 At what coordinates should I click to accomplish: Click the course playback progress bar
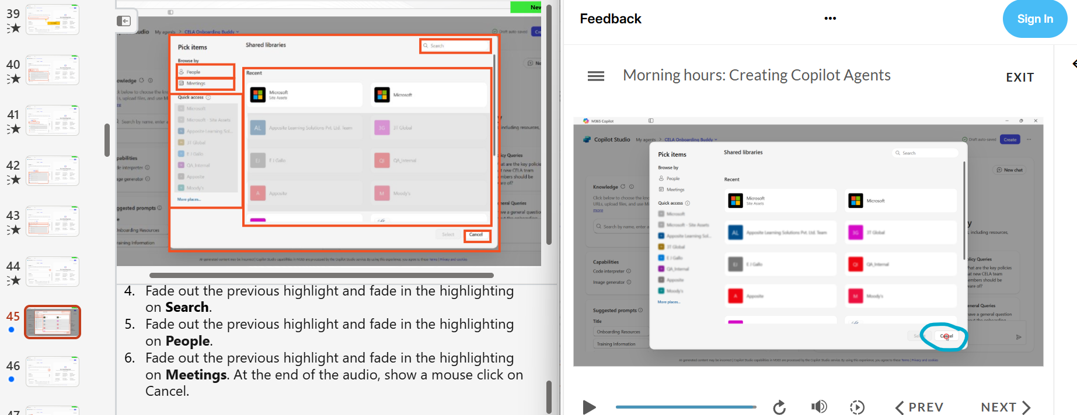pos(686,407)
